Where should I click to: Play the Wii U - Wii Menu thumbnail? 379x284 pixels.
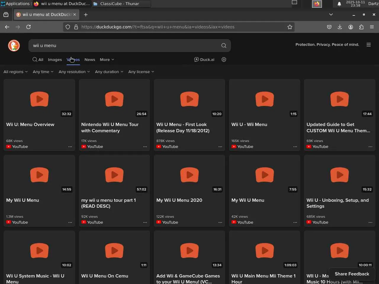click(x=265, y=99)
